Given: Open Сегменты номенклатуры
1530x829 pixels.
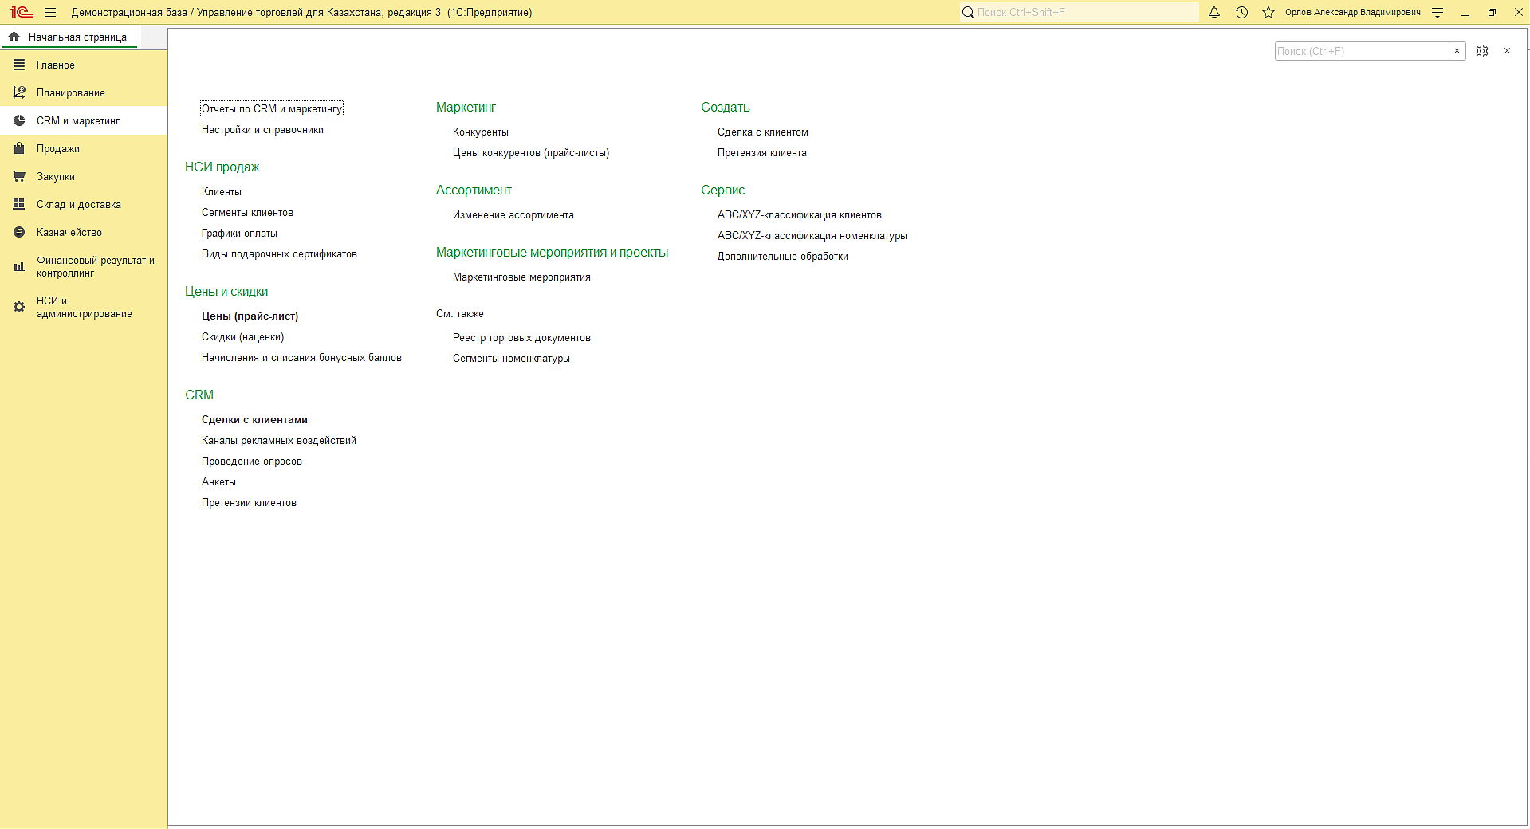Looking at the screenshot, I should tap(511, 358).
